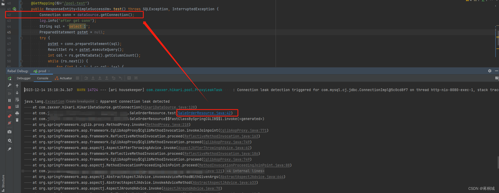Open CglibAopProxy.java:771 link
This screenshot has width=499, height=193.
[243, 130]
